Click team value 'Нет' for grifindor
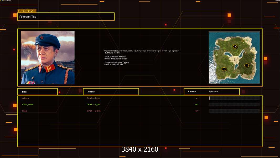The width and height of the screenshot is (280, 158). [x=196, y=98]
